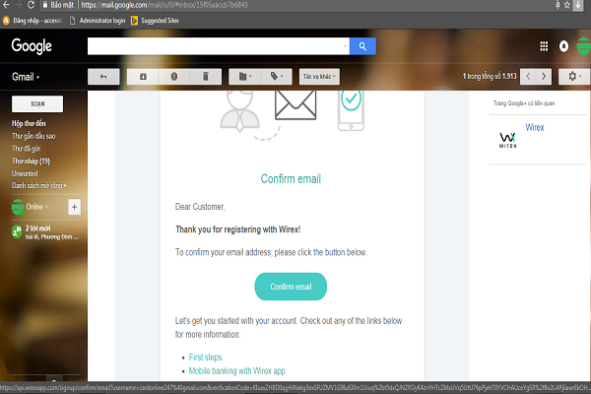
Task: Open the browser download extension icon
Action: [578, 5]
